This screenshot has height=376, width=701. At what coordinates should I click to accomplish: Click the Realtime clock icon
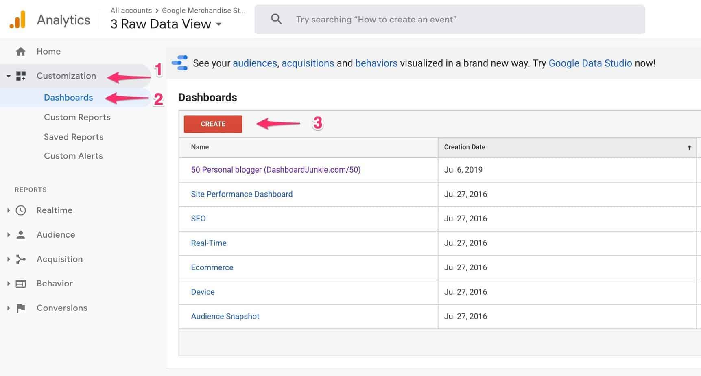[20, 210]
